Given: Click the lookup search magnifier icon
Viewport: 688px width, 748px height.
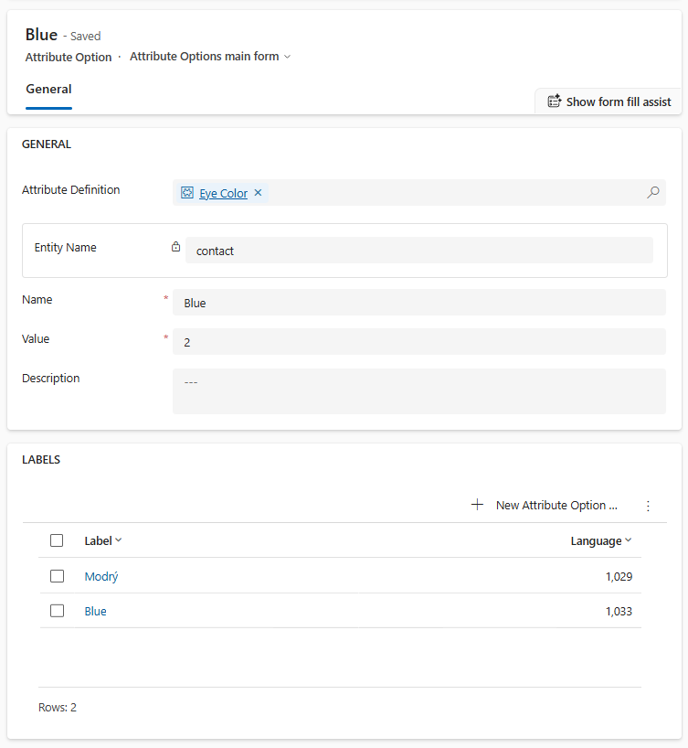Looking at the screenshot, I should pos(652,192).
